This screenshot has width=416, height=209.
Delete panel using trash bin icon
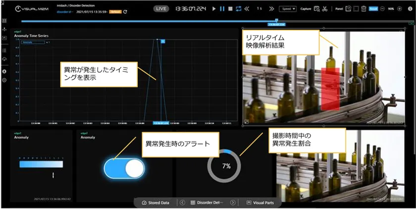tap(364, 8)
